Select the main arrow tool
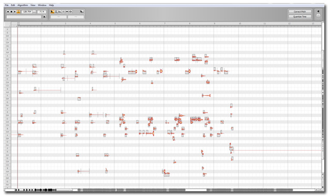Screen dimensions: 328x196 [52, 12]
